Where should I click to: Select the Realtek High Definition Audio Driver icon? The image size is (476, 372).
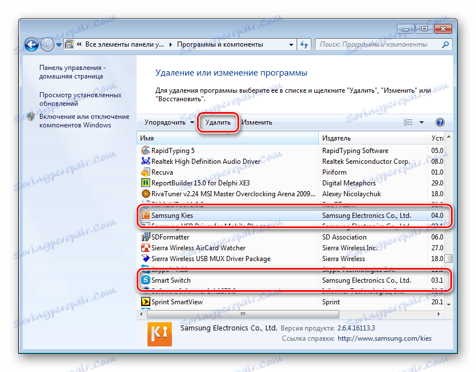[x=146, y=161]
